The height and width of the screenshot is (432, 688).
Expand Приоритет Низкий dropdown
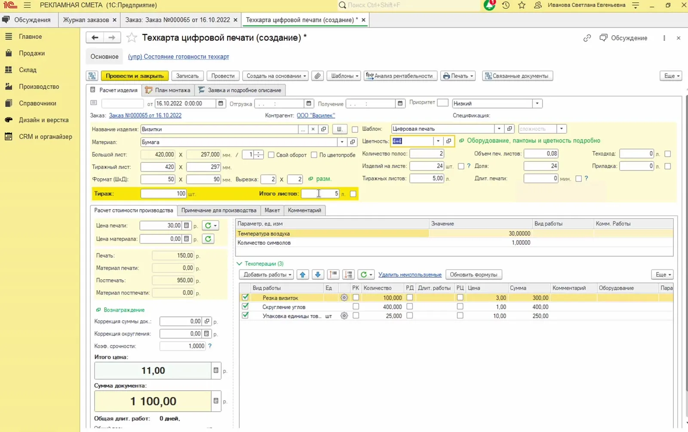pos(537,103)
